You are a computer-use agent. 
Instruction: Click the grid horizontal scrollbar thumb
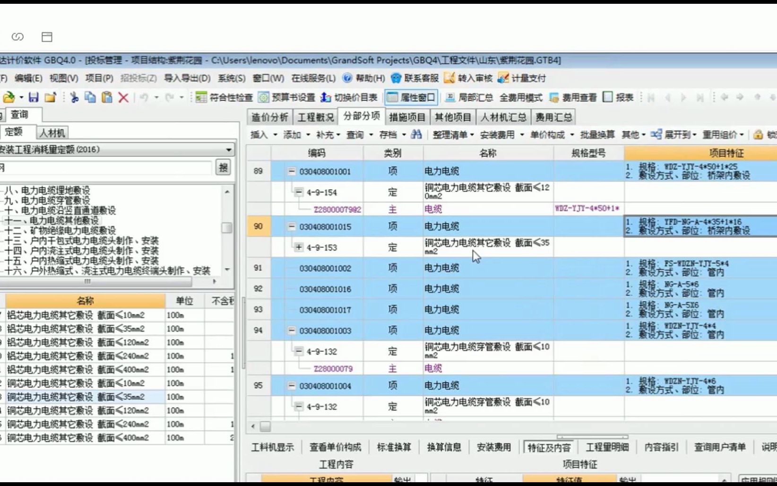(x=265, y=426)
